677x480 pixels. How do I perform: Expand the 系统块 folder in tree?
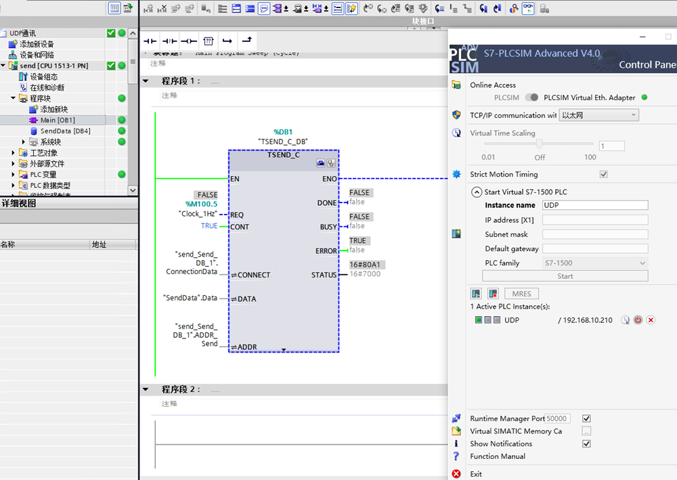pos(24,142)
